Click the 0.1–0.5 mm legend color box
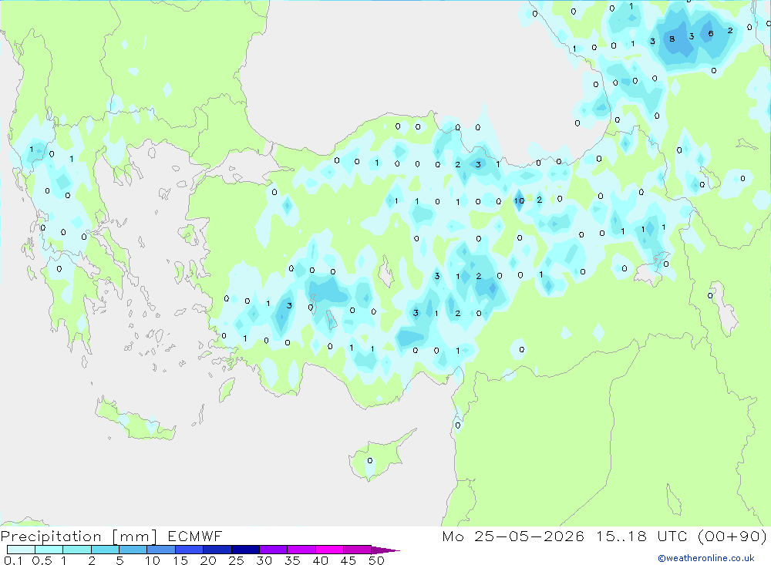This screenshot has width=771, height=565. click(21, 550)
